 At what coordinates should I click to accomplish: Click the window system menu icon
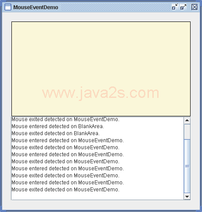click(8, 7)
